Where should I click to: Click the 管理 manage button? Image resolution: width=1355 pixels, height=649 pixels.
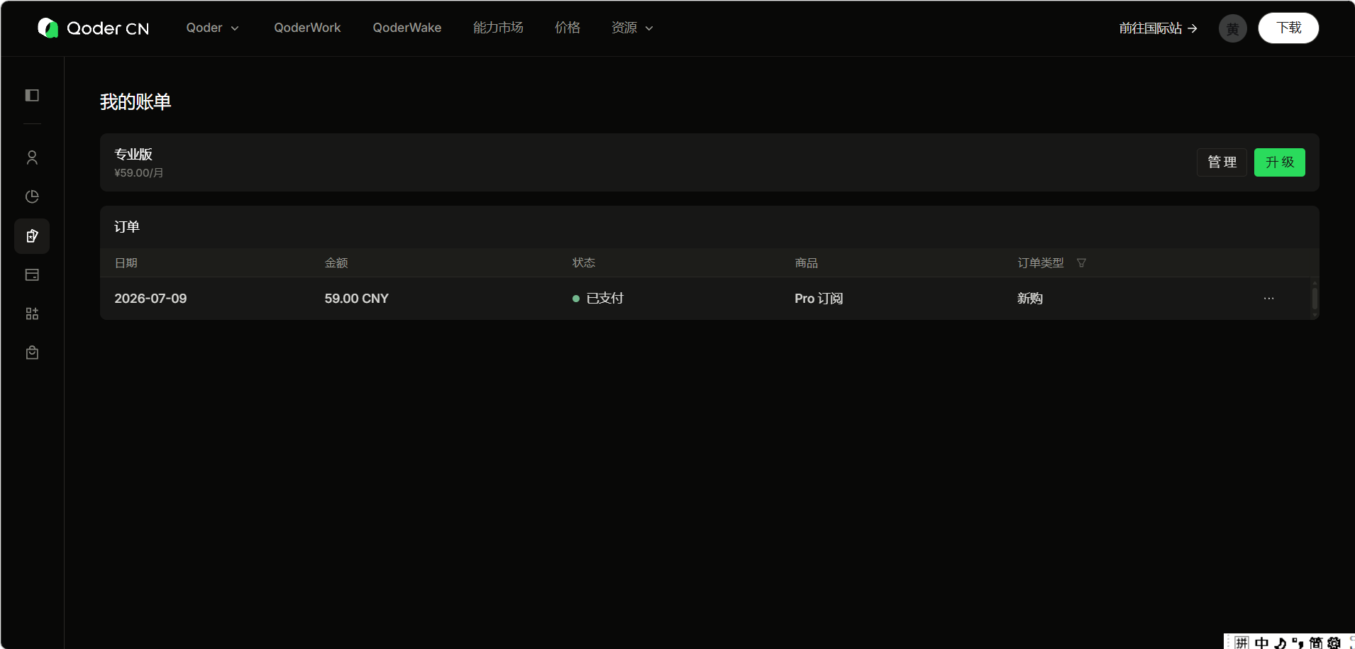[x=1222, y=162]
